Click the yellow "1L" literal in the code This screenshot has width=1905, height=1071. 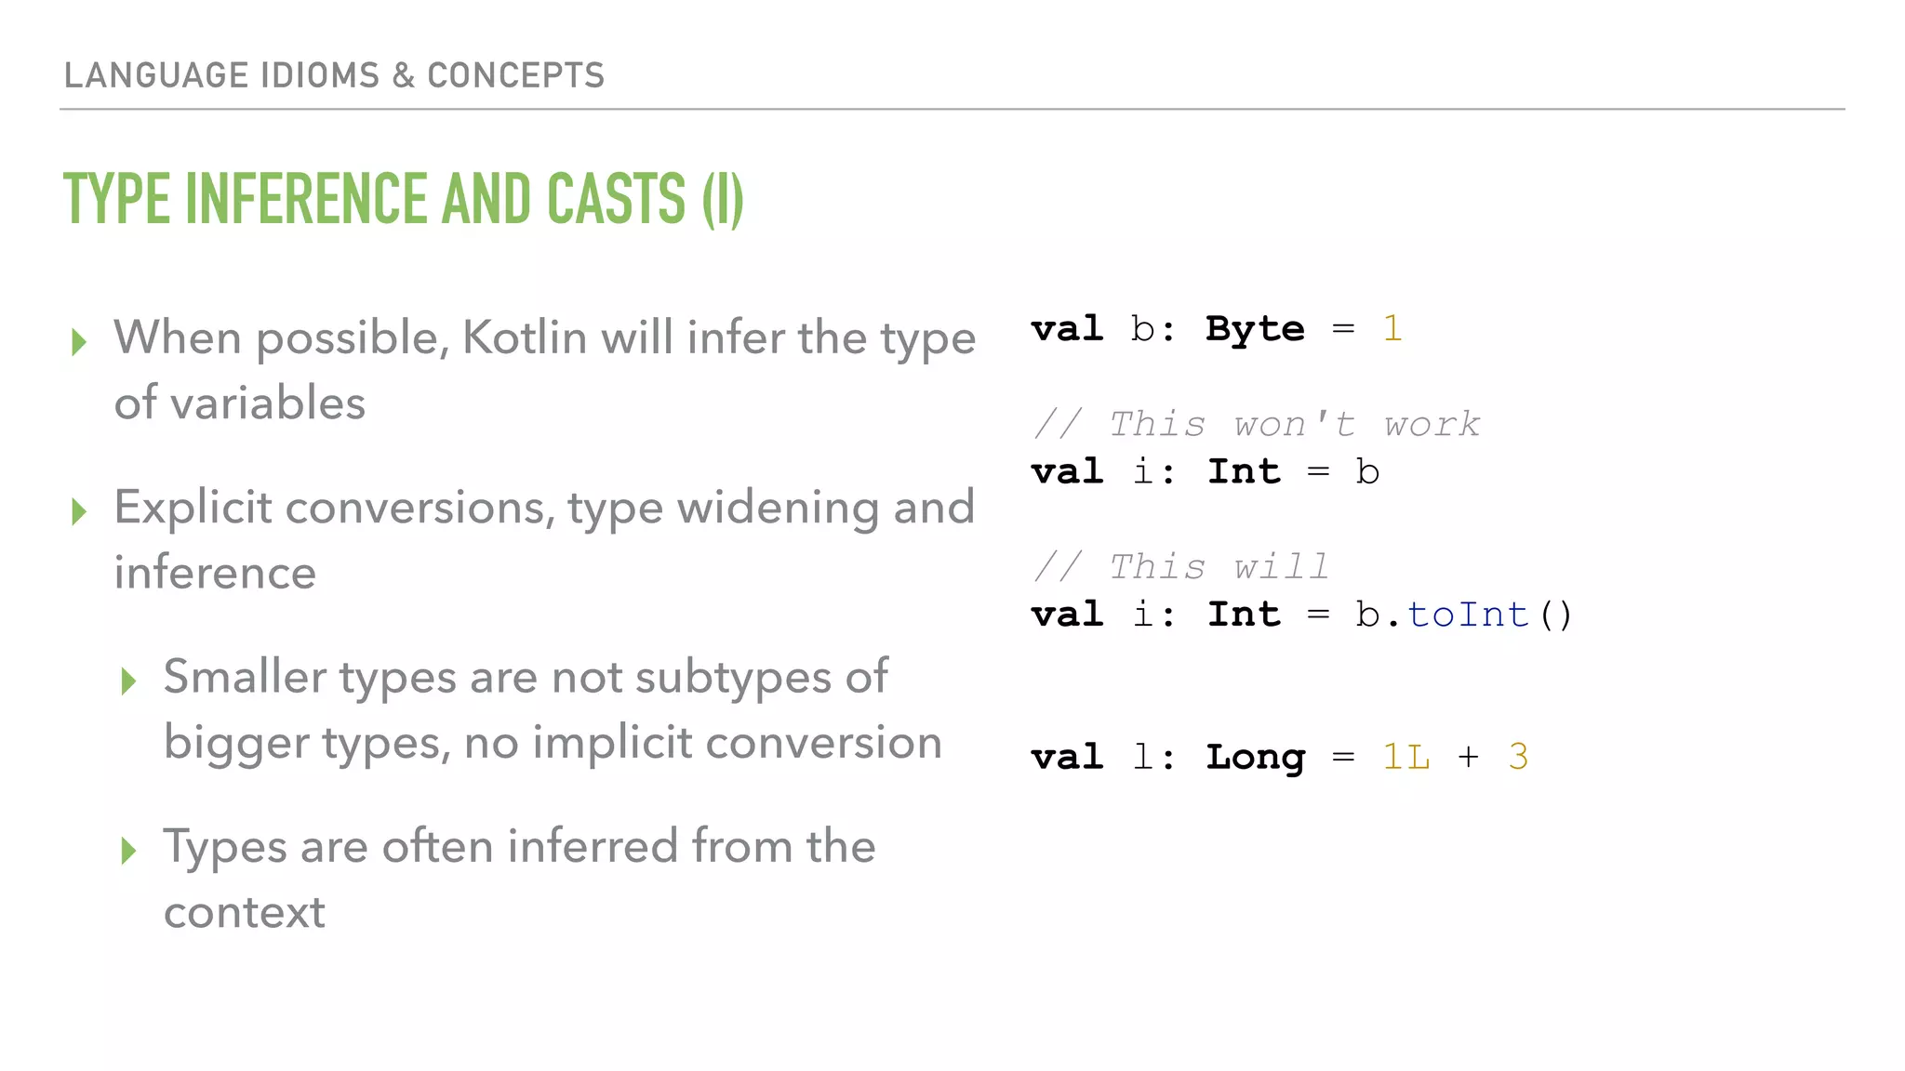tap(1405, 758)
